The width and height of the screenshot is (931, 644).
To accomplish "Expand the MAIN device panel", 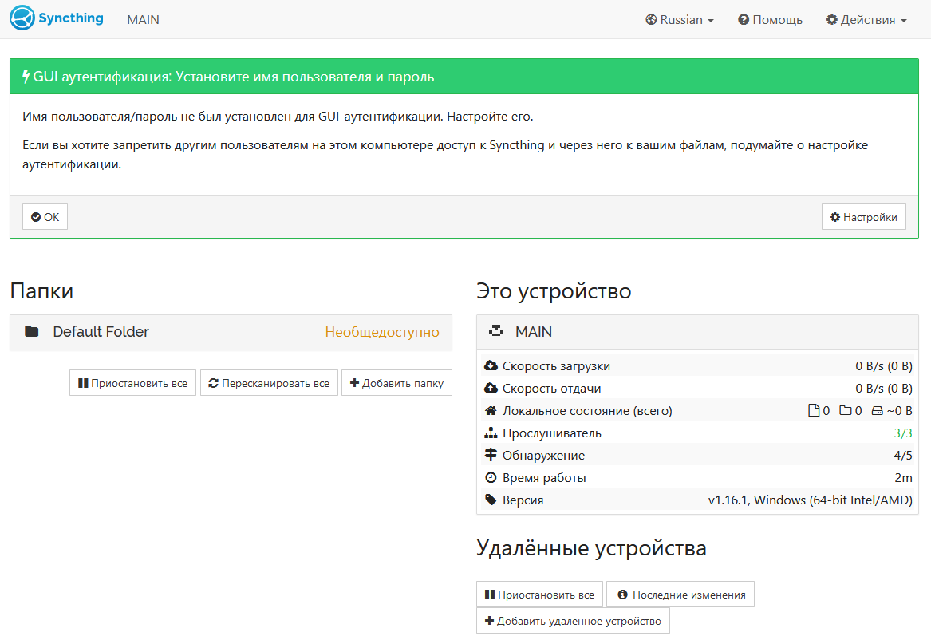I will (x=698, y=331).
